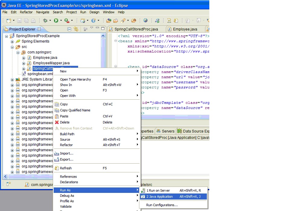Open a new wizard from the toolbar
The image size is (304, 211).
pyautogui.click(x=9, y=21)
